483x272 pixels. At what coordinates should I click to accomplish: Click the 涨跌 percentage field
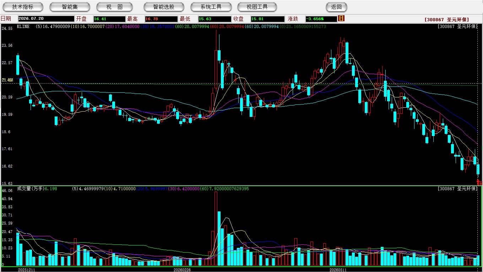point(321,19)
